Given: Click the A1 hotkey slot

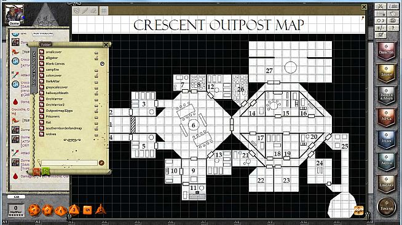Looking at the screenshot, I should pyautogui.click(x=5, y=222).
